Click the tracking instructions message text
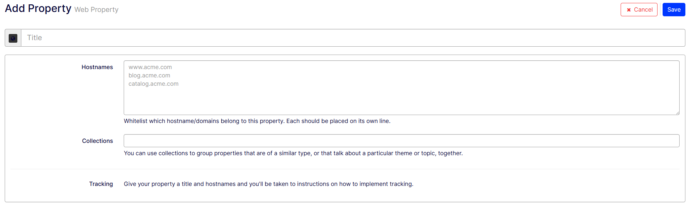This screenshot has height=204, width=689. click(268, 184)
